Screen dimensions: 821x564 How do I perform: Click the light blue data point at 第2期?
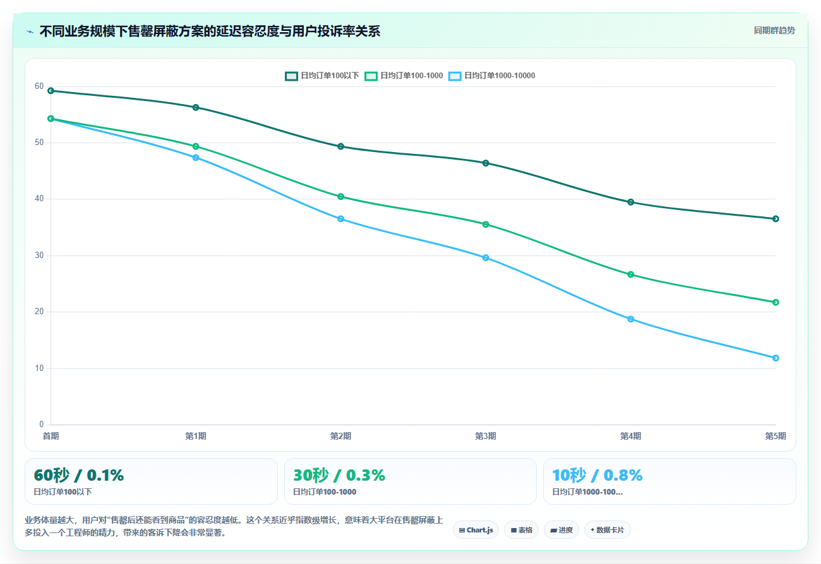tap(341, 219)
